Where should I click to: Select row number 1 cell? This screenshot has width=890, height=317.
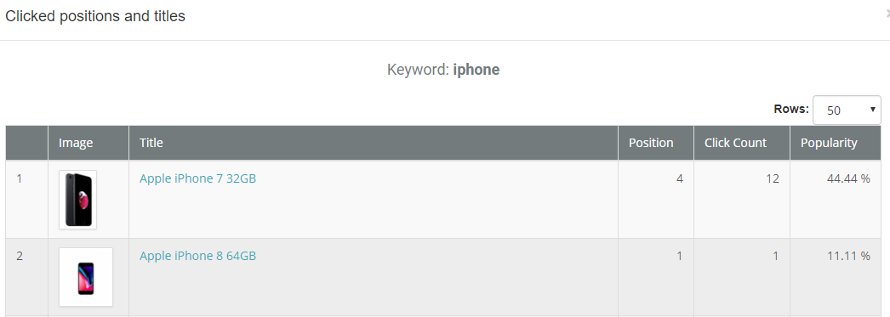pyautogui.click(x=26, y=199)
